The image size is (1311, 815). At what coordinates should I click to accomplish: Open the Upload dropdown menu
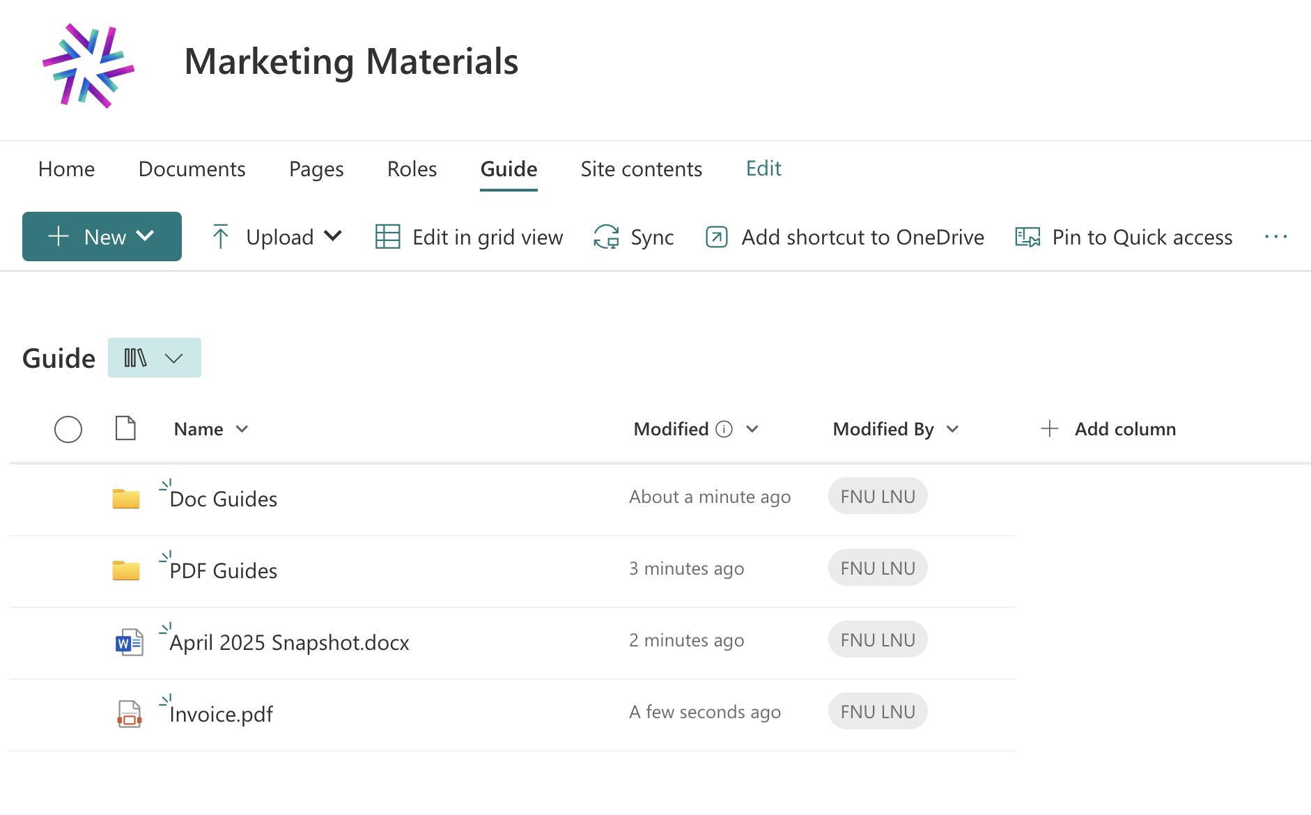pos(333,236)
